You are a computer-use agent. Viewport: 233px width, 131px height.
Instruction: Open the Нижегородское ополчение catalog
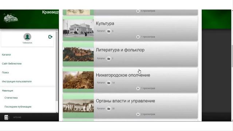(123, 75)
